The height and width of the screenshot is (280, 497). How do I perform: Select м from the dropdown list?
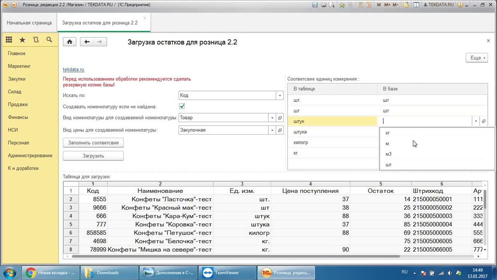coord(437,143)
